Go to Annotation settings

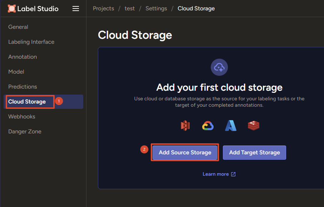click(23, 57)
